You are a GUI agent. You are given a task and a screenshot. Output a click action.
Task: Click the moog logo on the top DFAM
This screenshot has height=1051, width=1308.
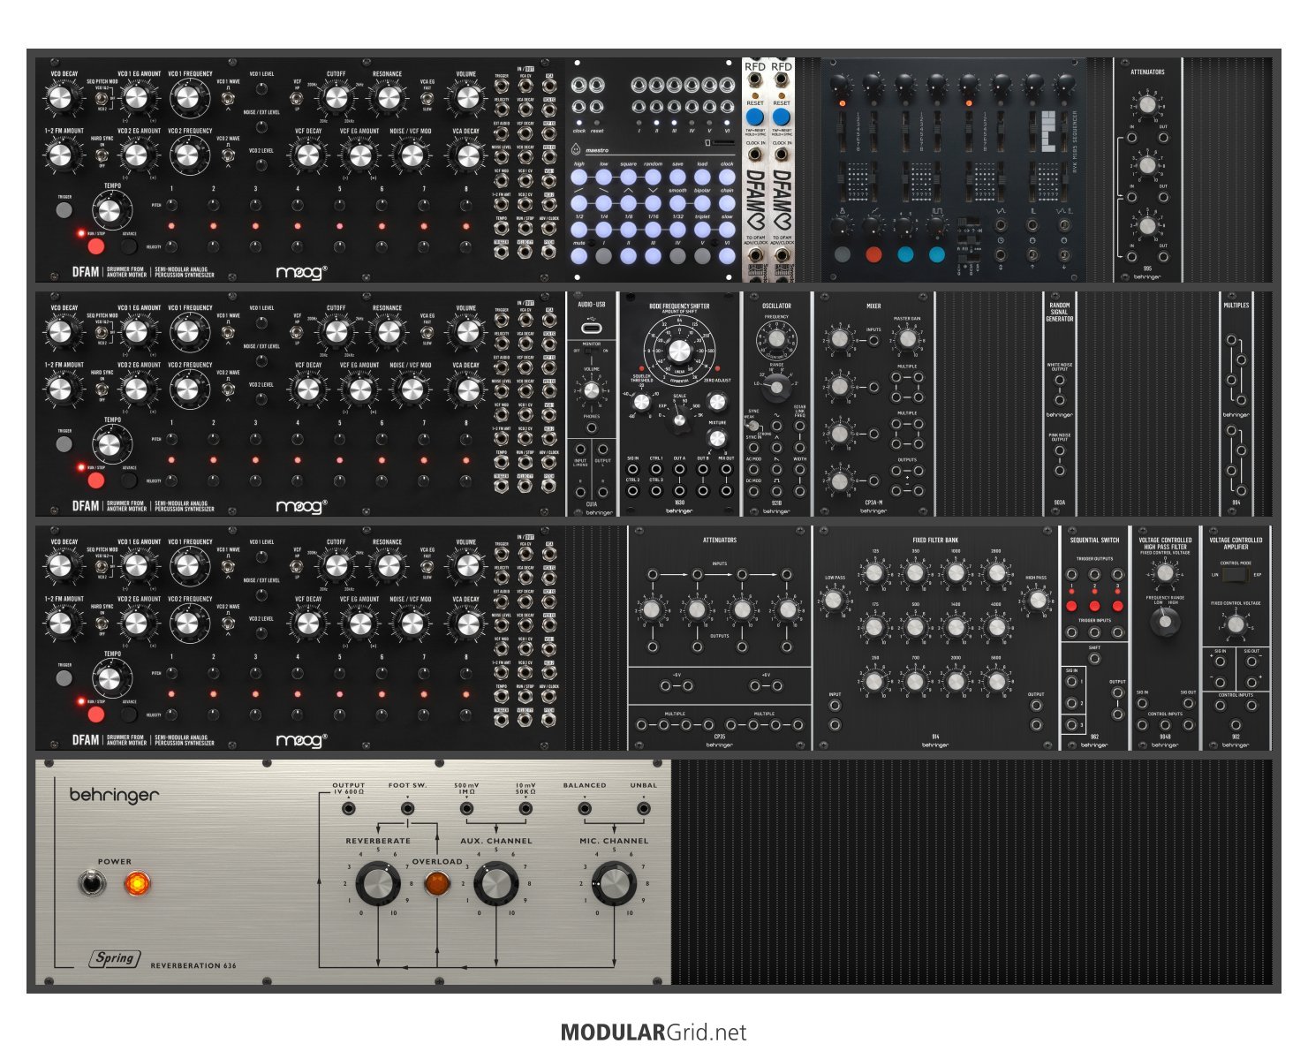[301, 272]
